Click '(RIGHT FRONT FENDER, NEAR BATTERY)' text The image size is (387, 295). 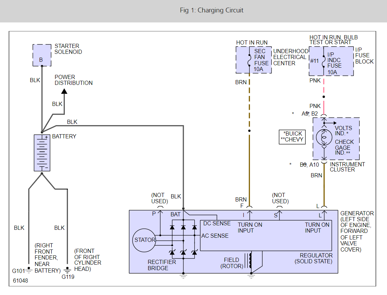48,258
